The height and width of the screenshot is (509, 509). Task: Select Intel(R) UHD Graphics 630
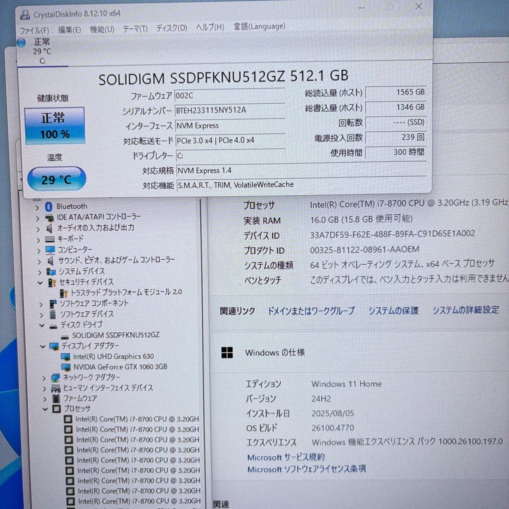(114, 356)
